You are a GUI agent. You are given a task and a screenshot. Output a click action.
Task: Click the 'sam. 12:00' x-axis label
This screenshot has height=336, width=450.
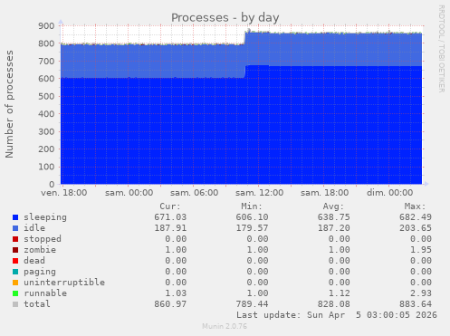click(259, 193)
